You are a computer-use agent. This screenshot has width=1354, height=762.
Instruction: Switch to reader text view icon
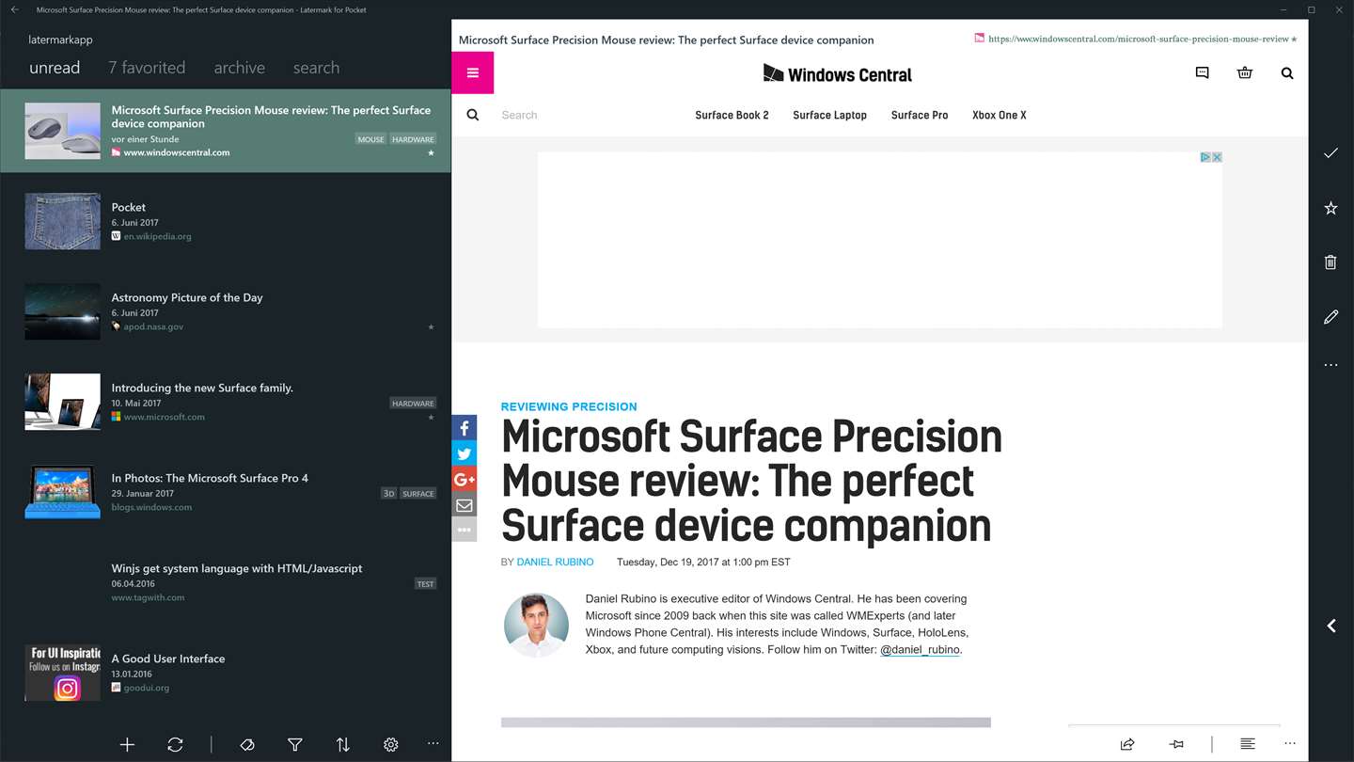tap(1248, 744)
